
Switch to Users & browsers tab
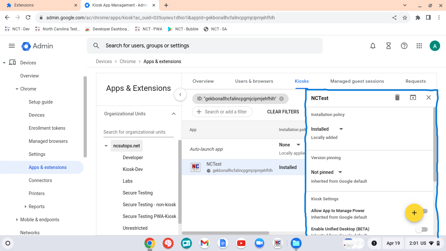[x=254, y=81]
